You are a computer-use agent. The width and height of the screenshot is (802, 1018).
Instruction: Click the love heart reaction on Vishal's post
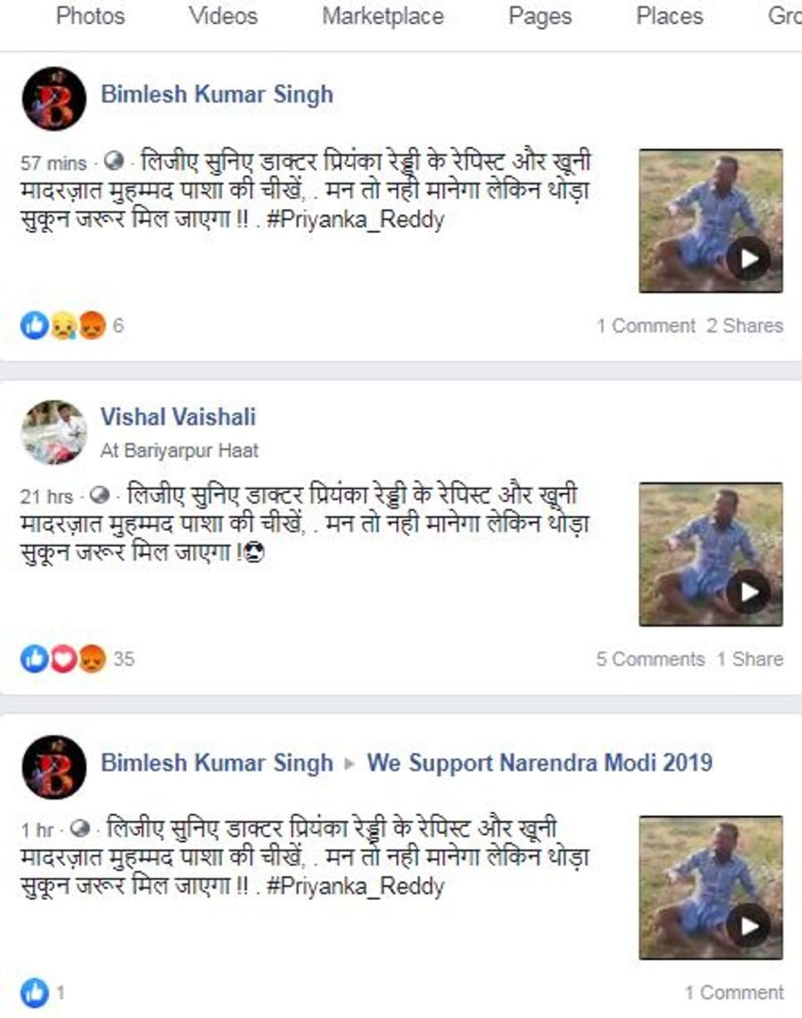coord(63,659)
